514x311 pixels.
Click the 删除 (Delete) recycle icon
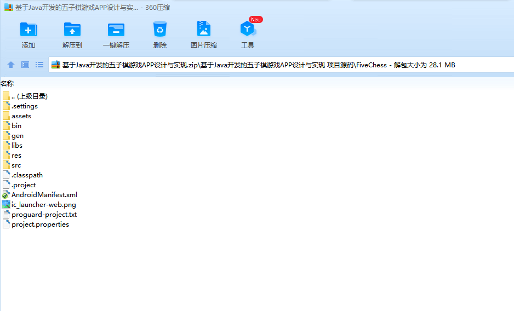coord(160,29)
